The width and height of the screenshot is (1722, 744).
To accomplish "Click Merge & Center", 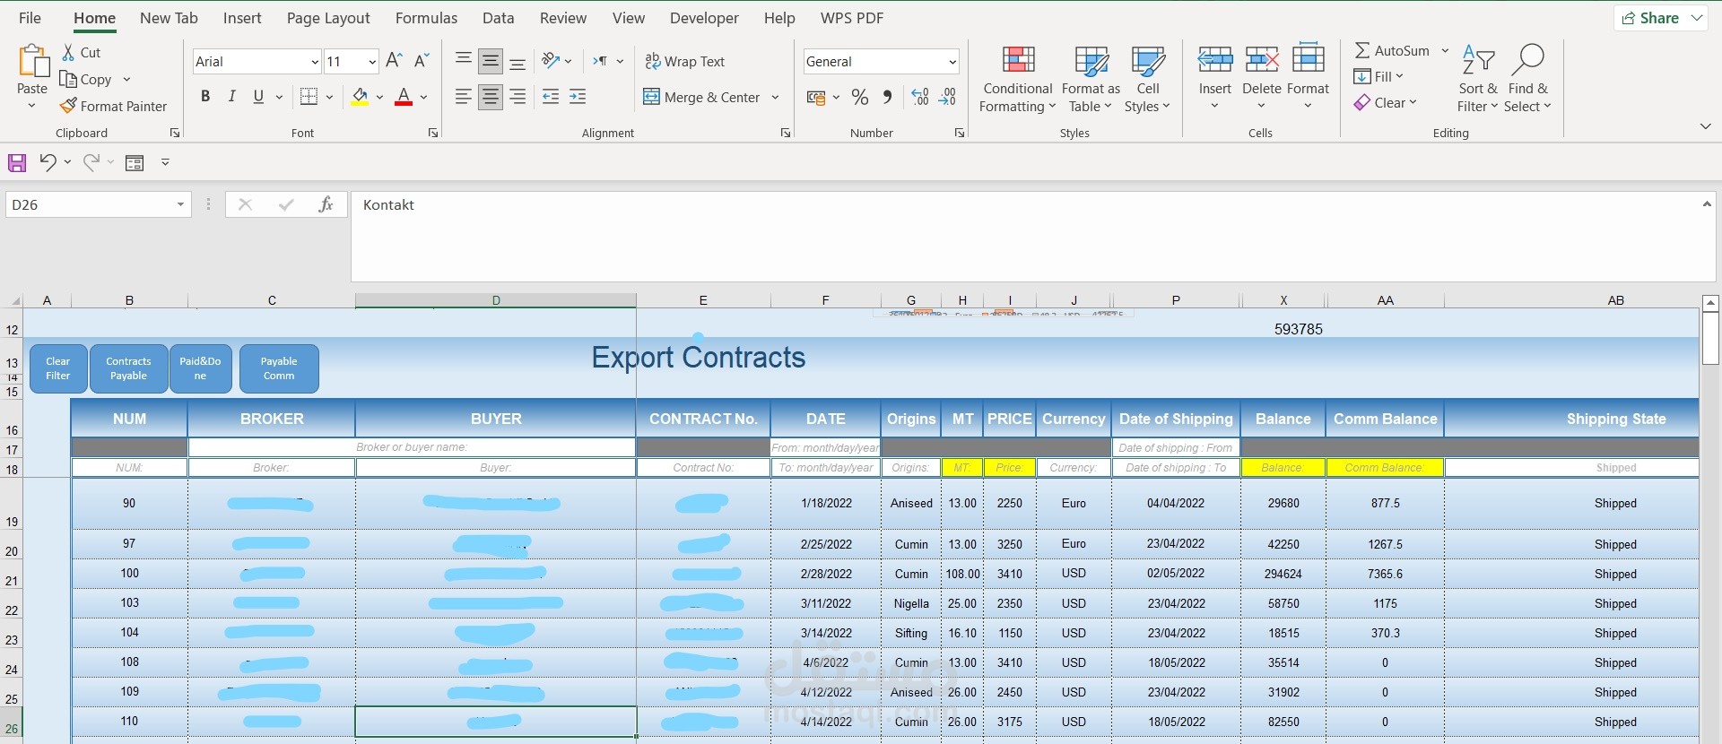I will pyautogui.click(x=701, y=97).
